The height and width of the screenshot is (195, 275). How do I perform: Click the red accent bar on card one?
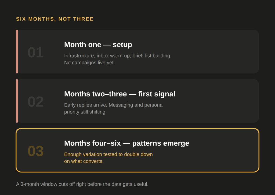click(17, 52)
